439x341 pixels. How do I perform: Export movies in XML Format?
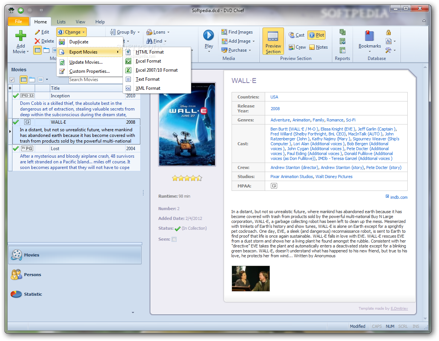pyautogui.click(x=157, y=88)
